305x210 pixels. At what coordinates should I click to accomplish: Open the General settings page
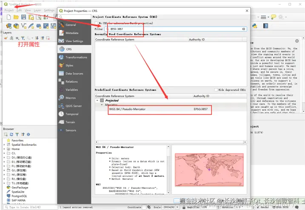coord(74,25)
